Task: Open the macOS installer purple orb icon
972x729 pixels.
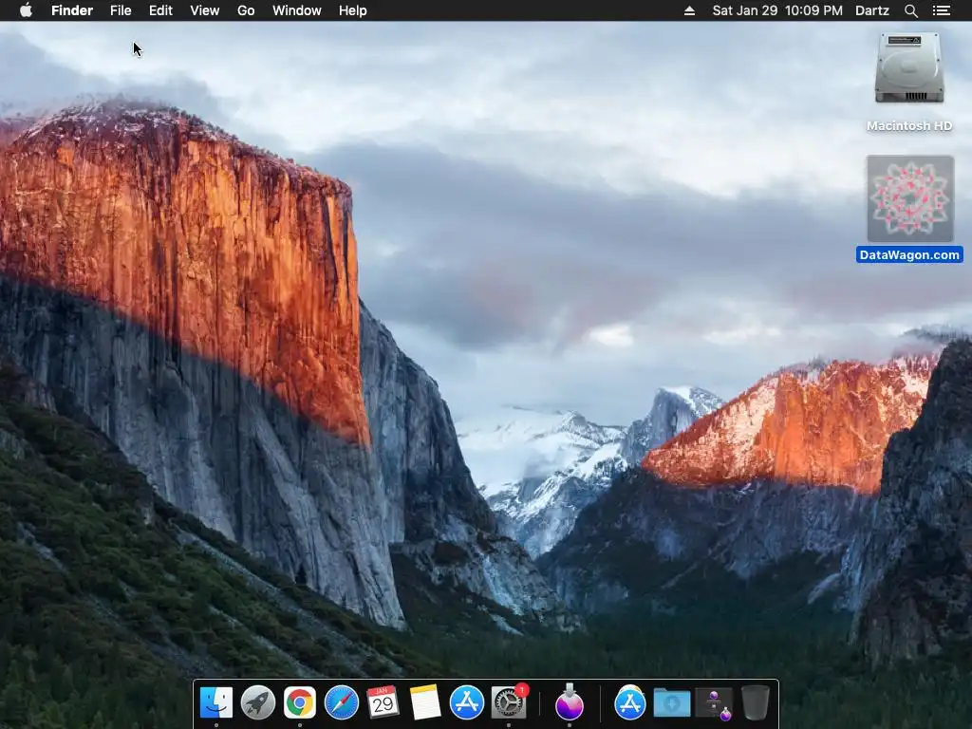Action: click(570, 702)
